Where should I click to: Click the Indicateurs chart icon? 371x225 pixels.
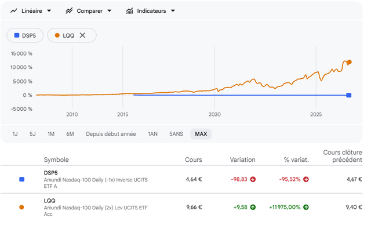tap(129, 10)
